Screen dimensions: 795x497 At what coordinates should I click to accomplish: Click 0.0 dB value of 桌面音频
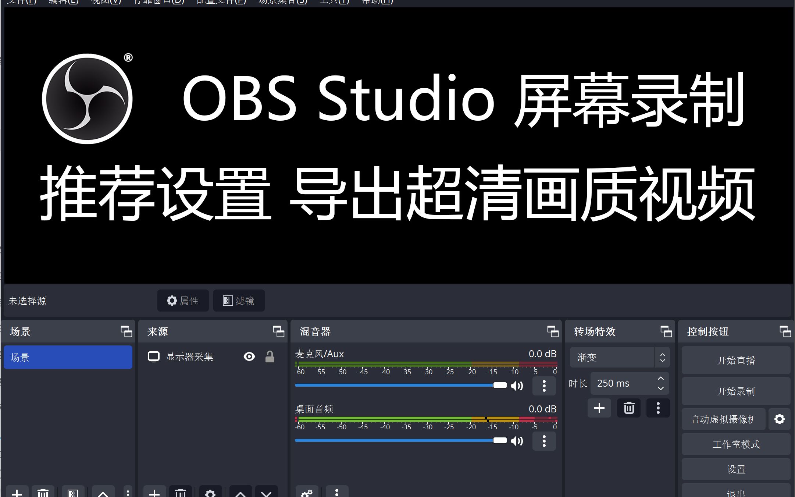pos(542,409)
